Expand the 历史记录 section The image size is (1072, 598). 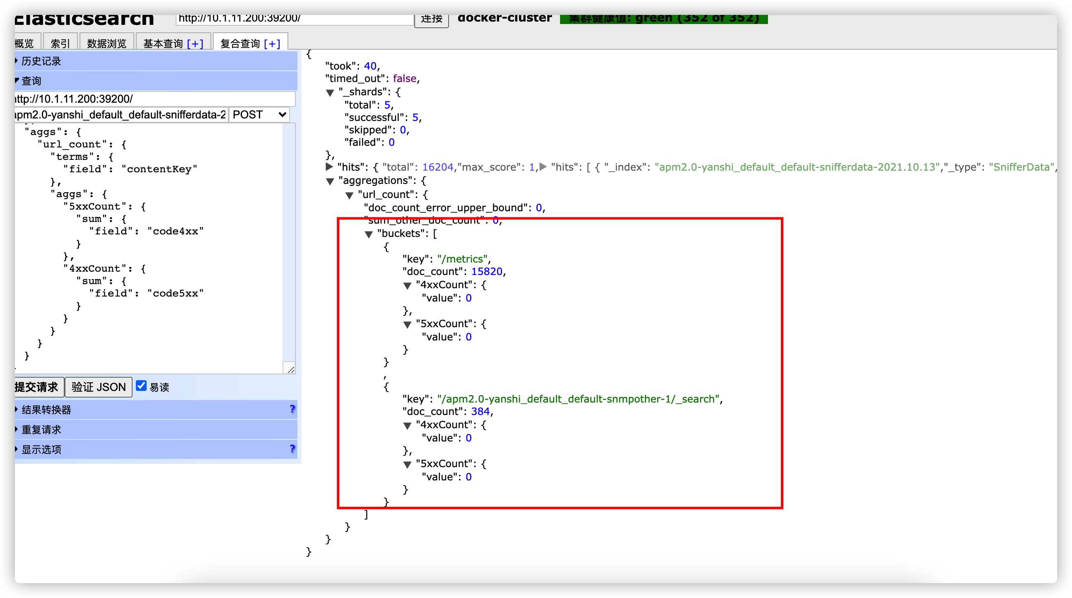pyautogui.click(x=41, y=61)
